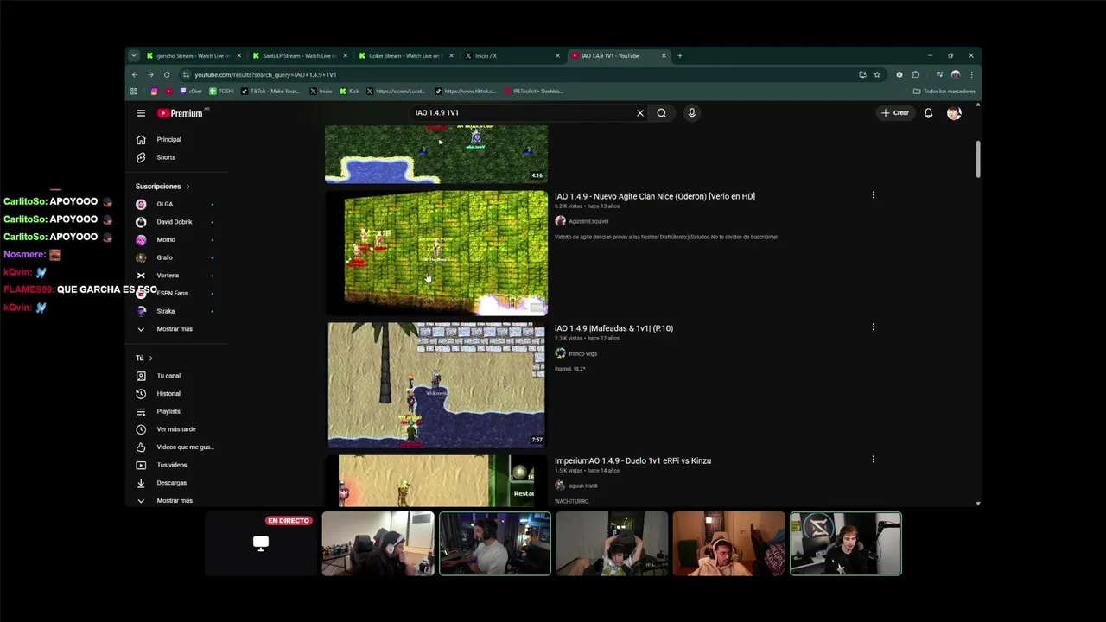Click Nuevo Agite Clan Nice video thumbnail

[436, 252]
